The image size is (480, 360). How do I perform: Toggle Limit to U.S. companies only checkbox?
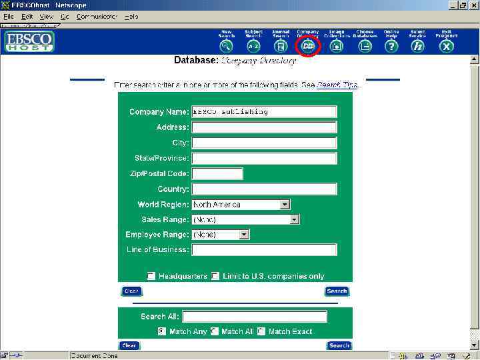[x=215, y=276]
